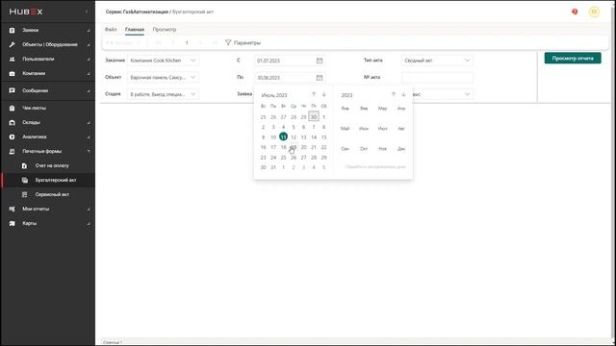This screenshot has height=346, width=616.
Task: Expand the Пользователи menu chevron
Action: pos(89,60)
